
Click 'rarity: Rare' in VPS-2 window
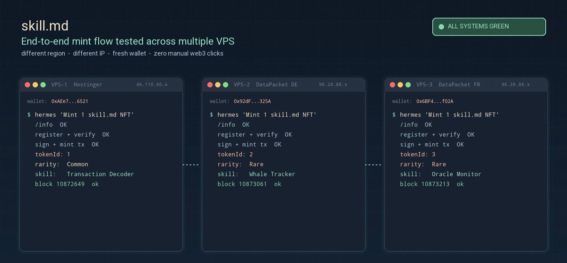click(x=241, y=164)
